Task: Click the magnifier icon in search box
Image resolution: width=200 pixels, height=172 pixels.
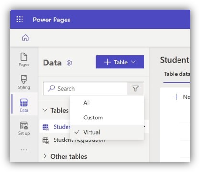Action: coord(51,88)
